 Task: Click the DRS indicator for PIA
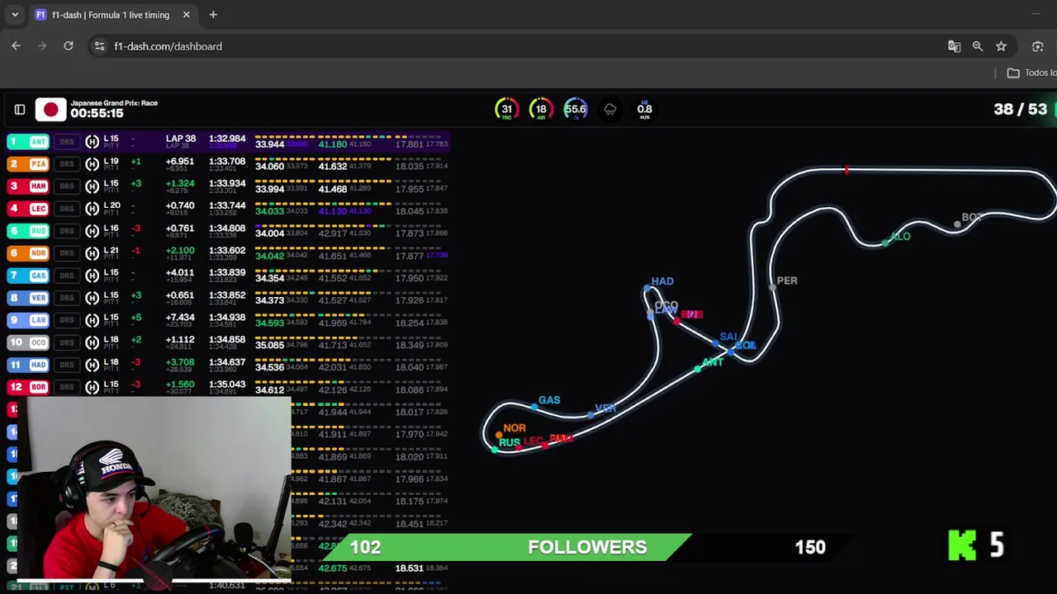[x=67, y=164]
